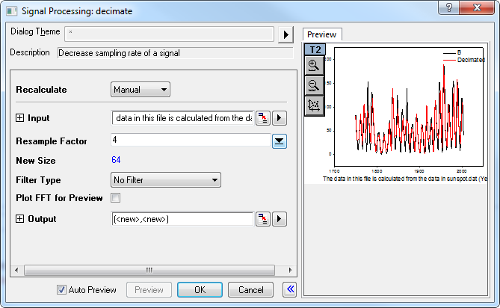Click the New Size value 64
This screenshot has width=500, height=308.
(x=116, y=160)
